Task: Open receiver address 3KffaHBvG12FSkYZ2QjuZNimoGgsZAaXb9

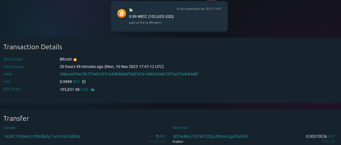Action: tap(210, 136)
